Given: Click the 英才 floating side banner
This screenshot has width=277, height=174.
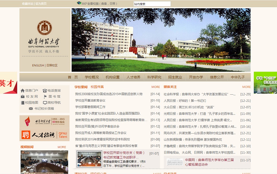Looking at the screenshot, I should (9, 83).
